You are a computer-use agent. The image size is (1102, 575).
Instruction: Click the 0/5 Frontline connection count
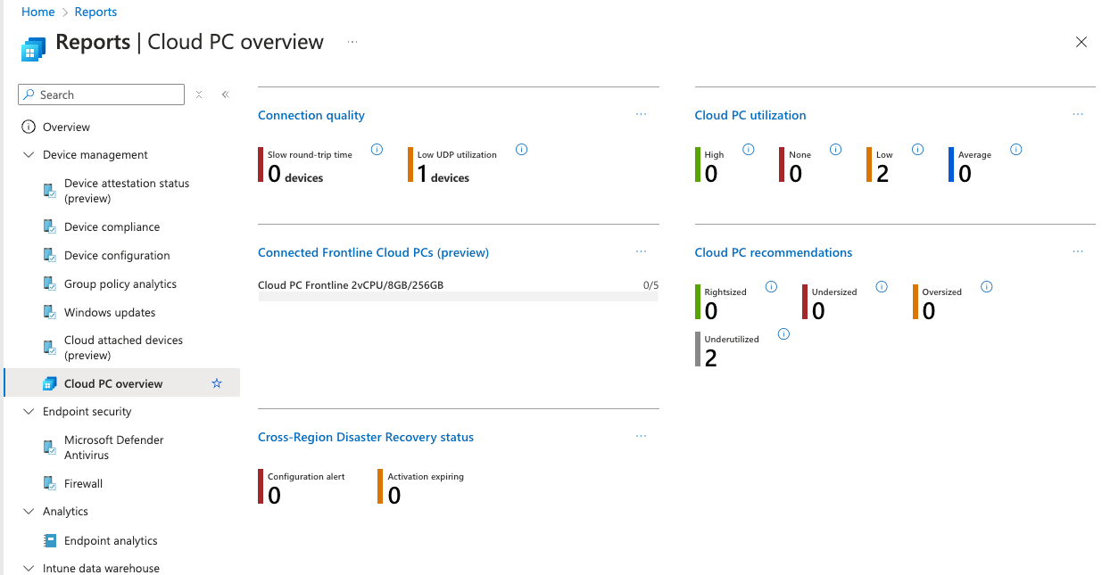coord(650,285)
